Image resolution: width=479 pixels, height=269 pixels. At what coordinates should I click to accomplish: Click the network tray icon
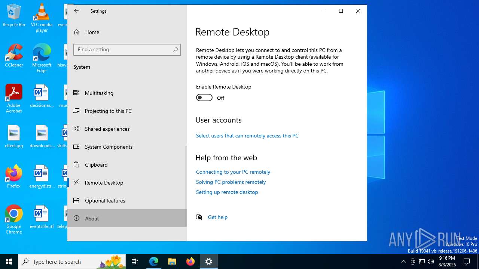point(422,262)
